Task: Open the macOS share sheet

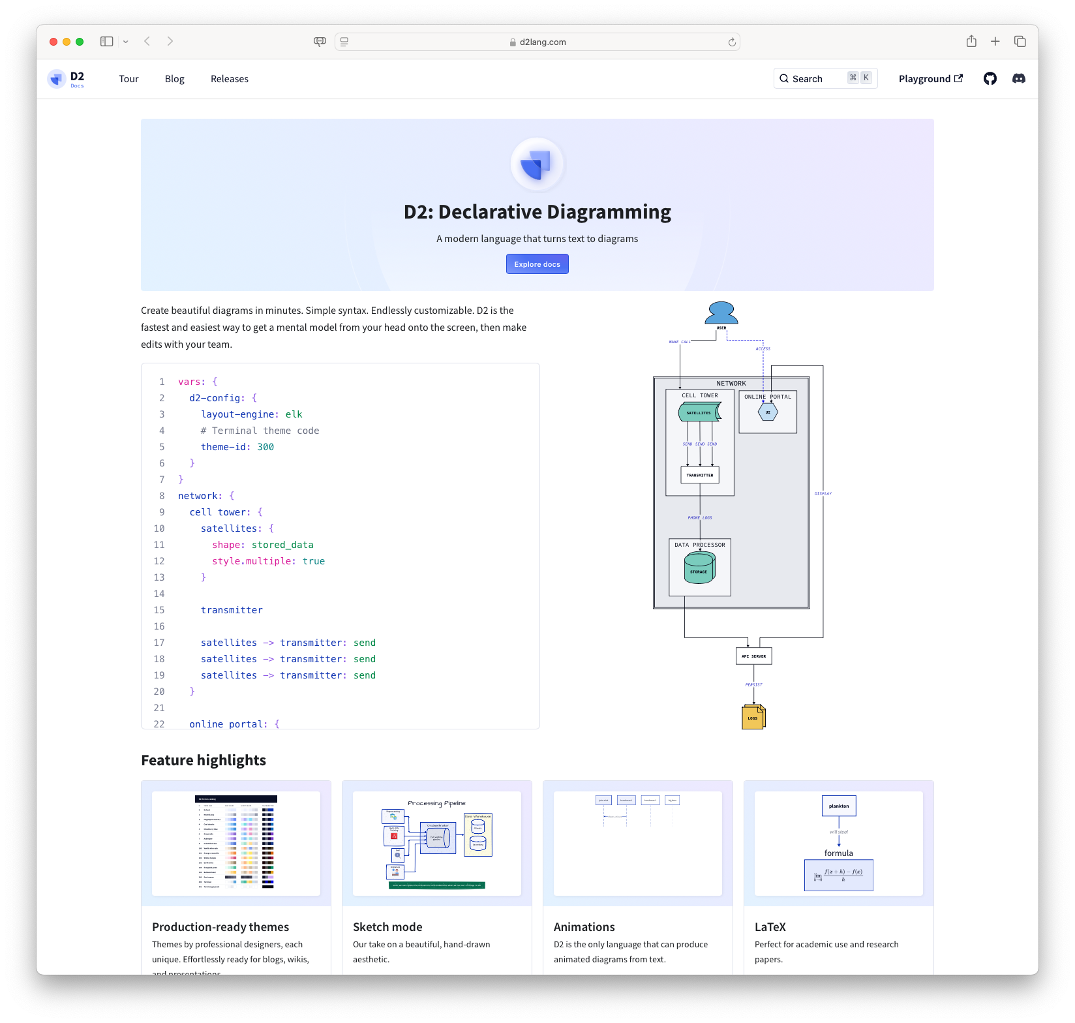Action: pyautogui.click(x=971, y=40)
